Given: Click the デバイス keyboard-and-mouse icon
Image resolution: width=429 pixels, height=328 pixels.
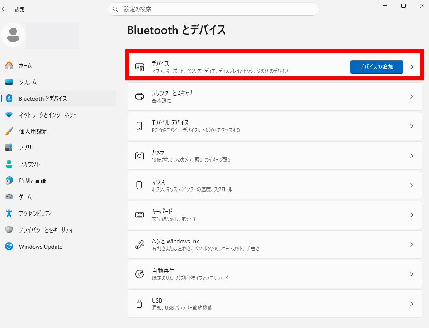Looking at the screenshot, I should (x=139, y=67).
